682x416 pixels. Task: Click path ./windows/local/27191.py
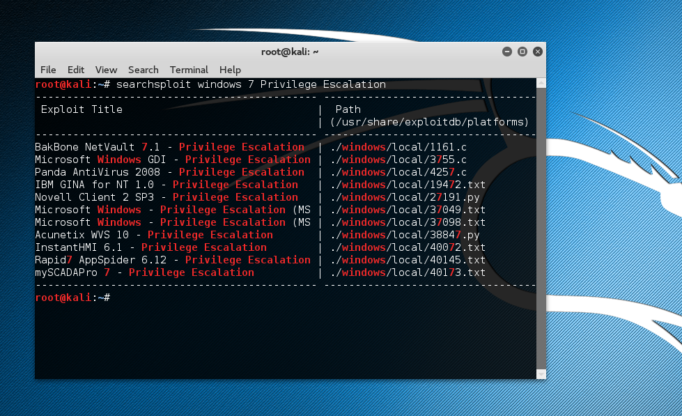pyautogui.click(x=405, y=197)
